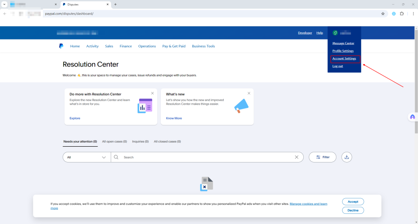Open the Filter options
The width and height of the screenshot is (418, 224).
coord(322,157)
